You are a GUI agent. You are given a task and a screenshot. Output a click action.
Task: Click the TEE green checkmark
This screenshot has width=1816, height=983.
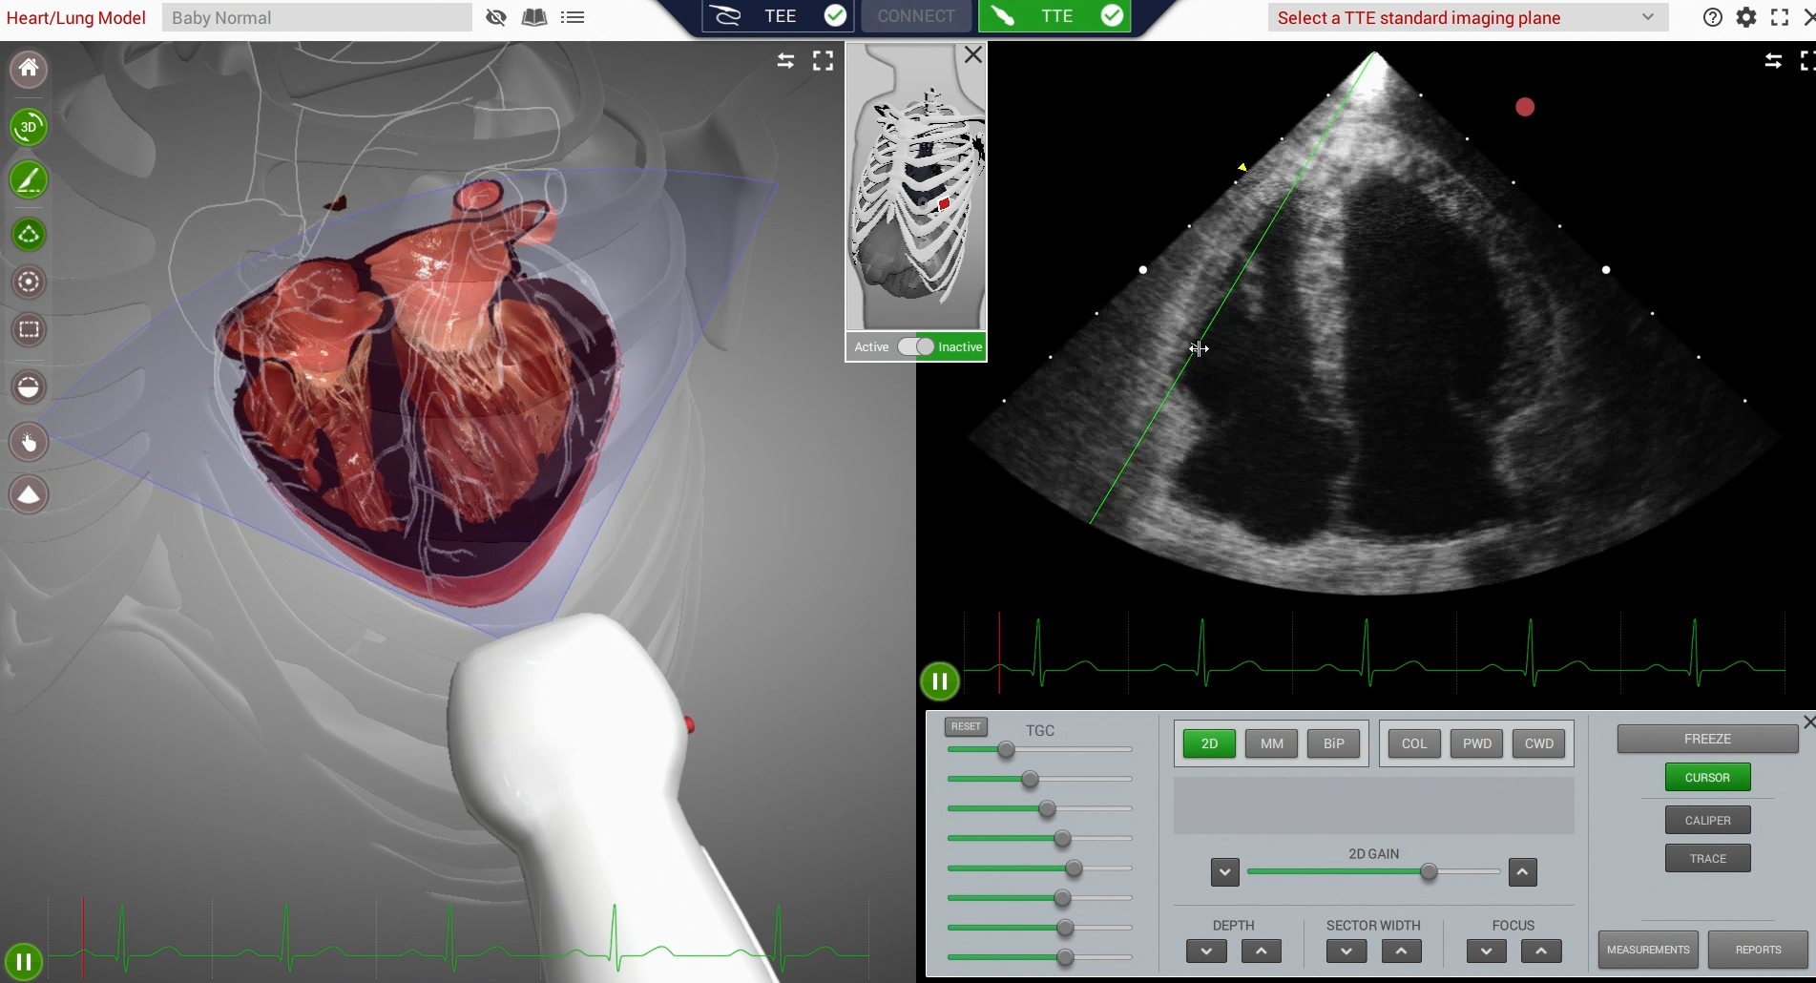pyautogui.click(x=835, y=15)
